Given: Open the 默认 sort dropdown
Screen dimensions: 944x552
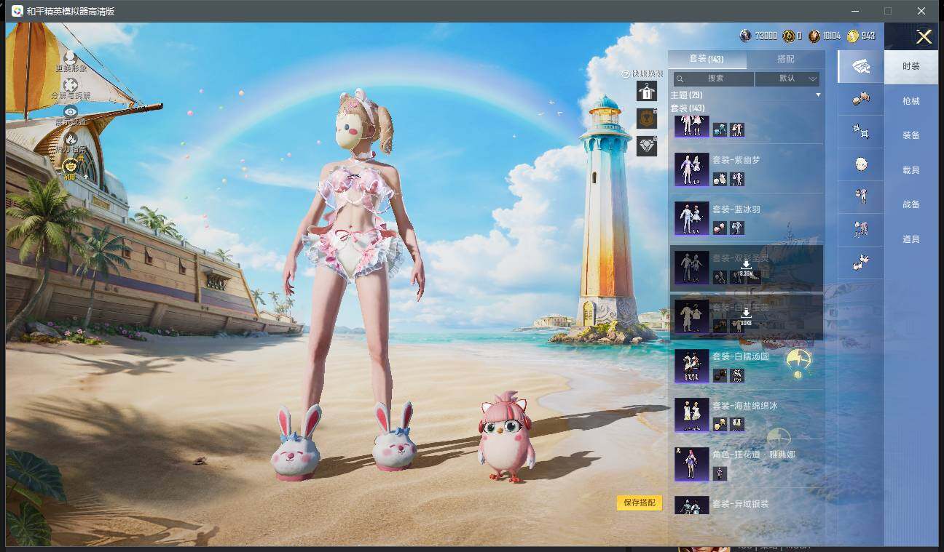Looking at the screenshot, I should (x=787, y=79).
